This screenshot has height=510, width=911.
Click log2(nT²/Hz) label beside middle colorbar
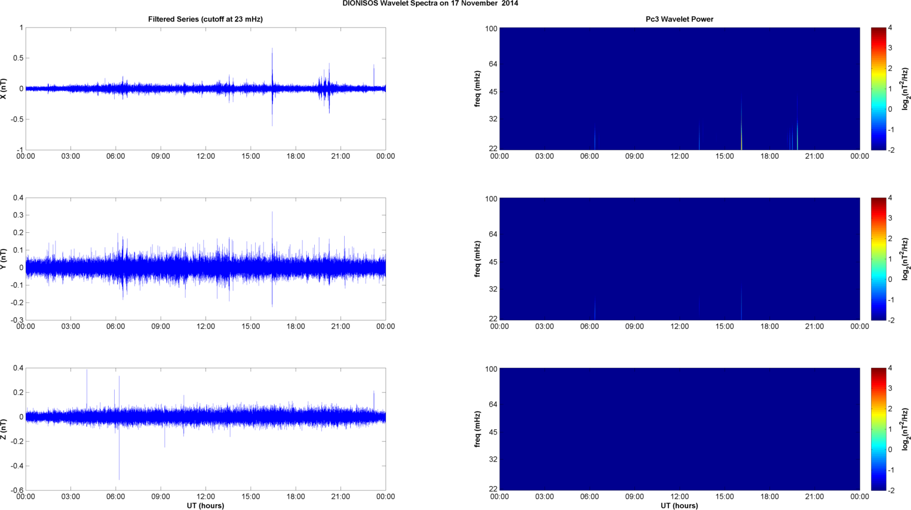(906, 259)
